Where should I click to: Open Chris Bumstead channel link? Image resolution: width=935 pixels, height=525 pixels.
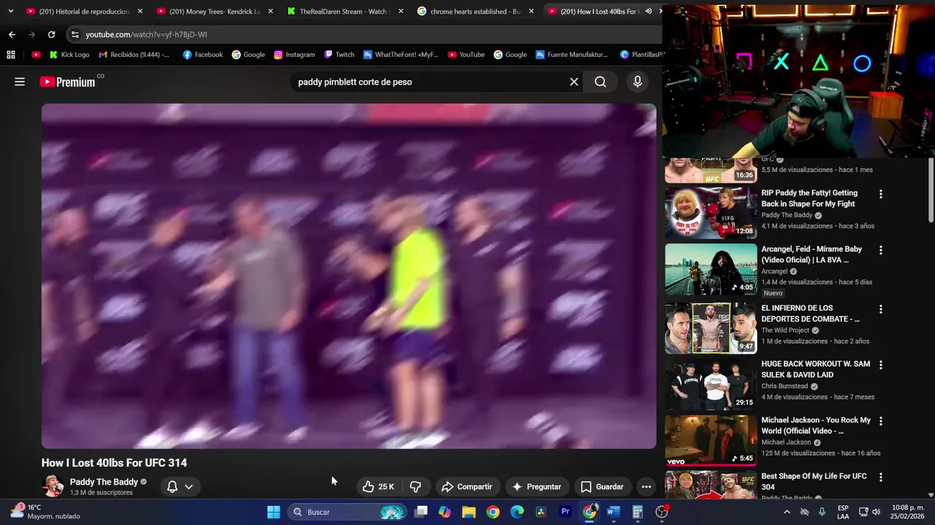(785, 386)
